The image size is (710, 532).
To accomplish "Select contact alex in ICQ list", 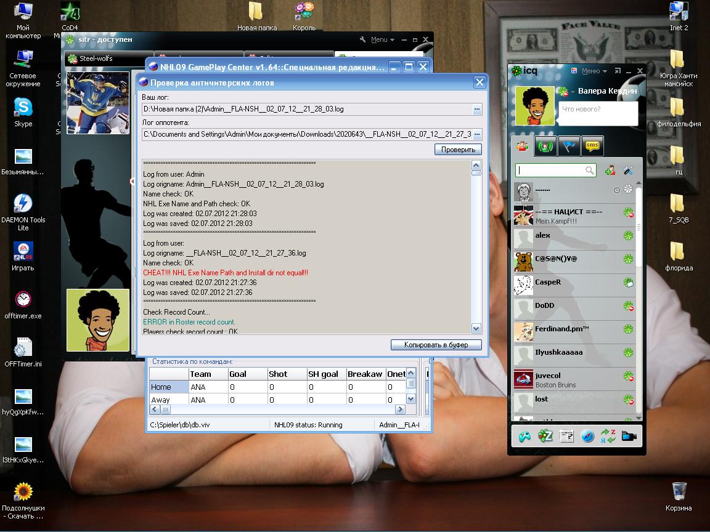I will click(574, 238).
